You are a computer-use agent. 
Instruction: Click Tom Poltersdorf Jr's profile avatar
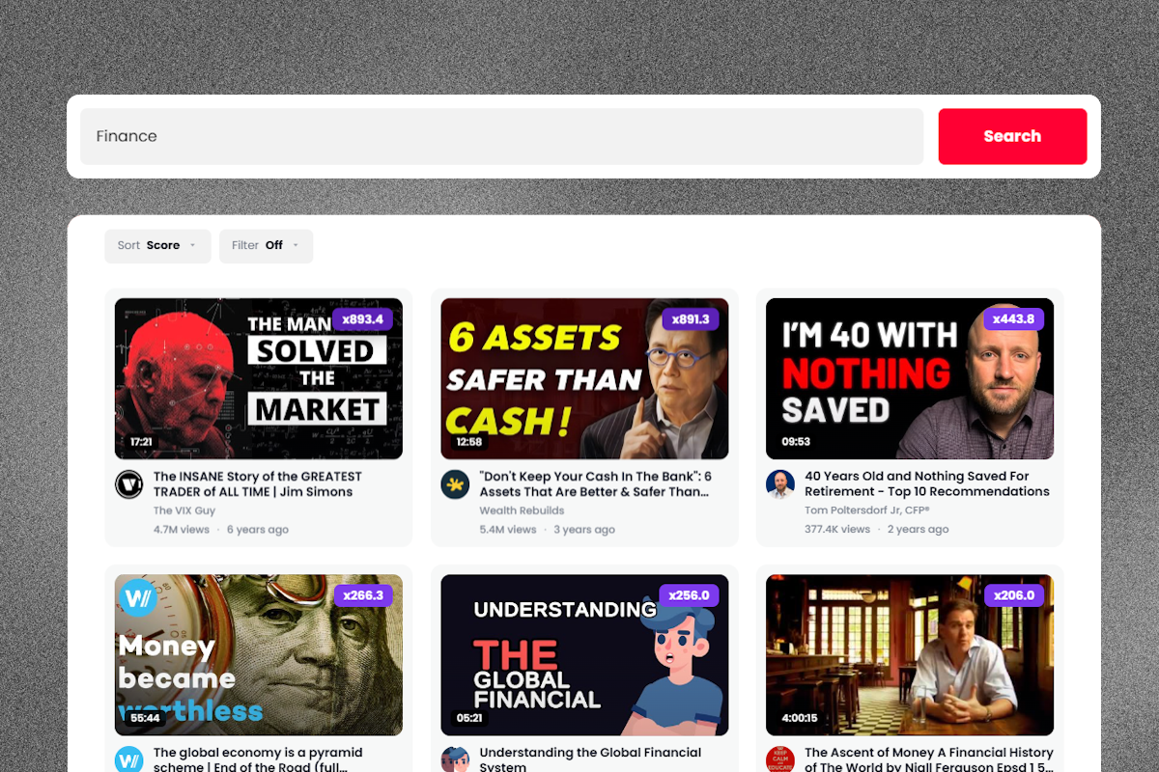point(779,484)
